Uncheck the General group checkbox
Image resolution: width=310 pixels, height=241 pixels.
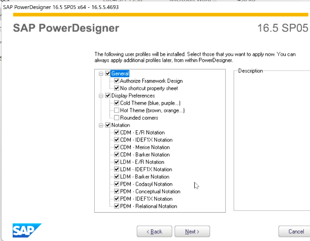pyautogui.click(x=108, y=73)
